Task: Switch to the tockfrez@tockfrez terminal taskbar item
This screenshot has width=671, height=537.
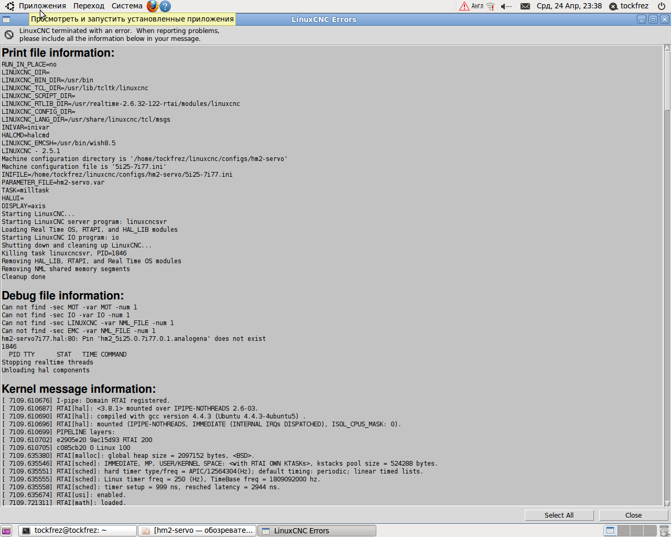Action: [x=78, y=531]
